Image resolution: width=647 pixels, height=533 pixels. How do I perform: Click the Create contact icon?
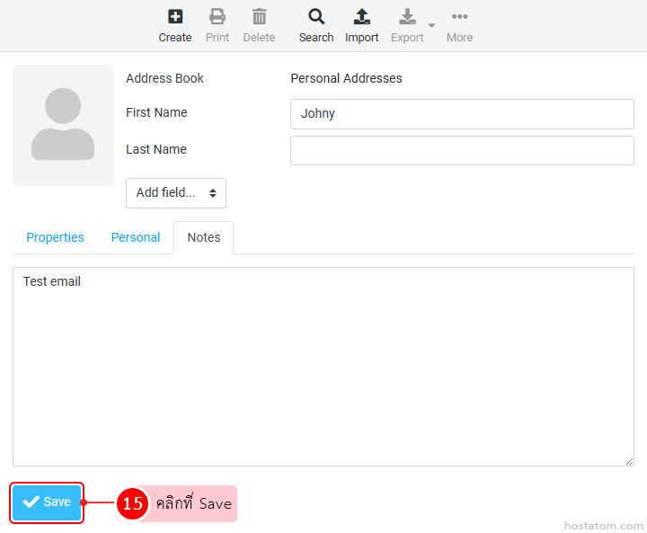click(x=175, y=17)
